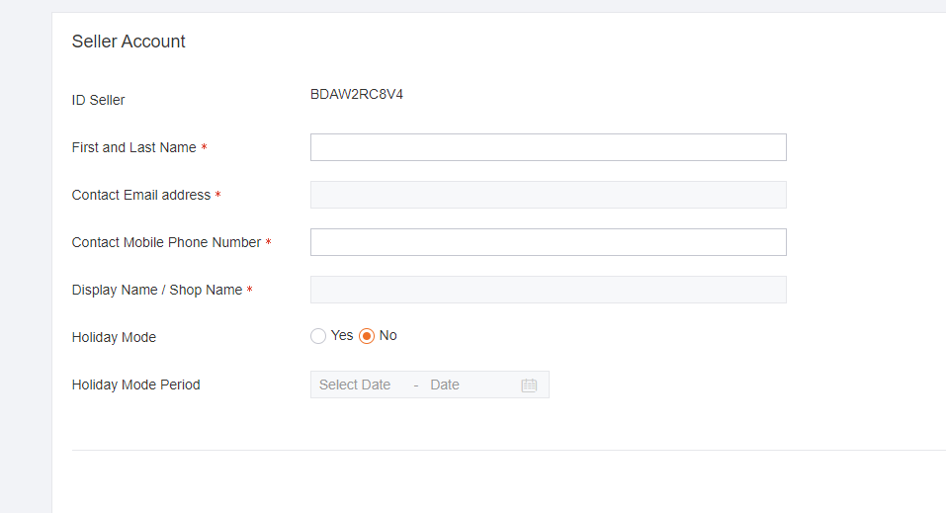This screenshot has height=513, width=946.
Task: Click the First and Last Name label
Action: click(133, 148)
